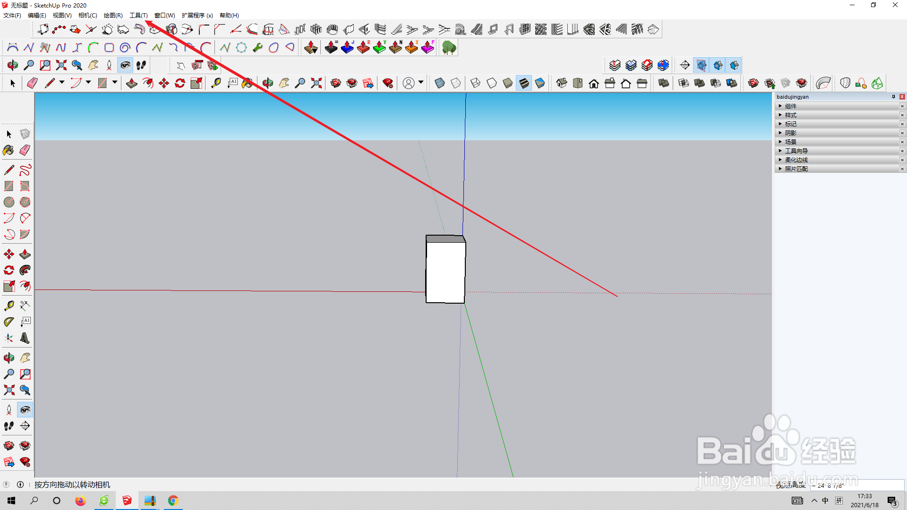
Task: Open the 扩展程序 menu
Action: pos(197,16)
